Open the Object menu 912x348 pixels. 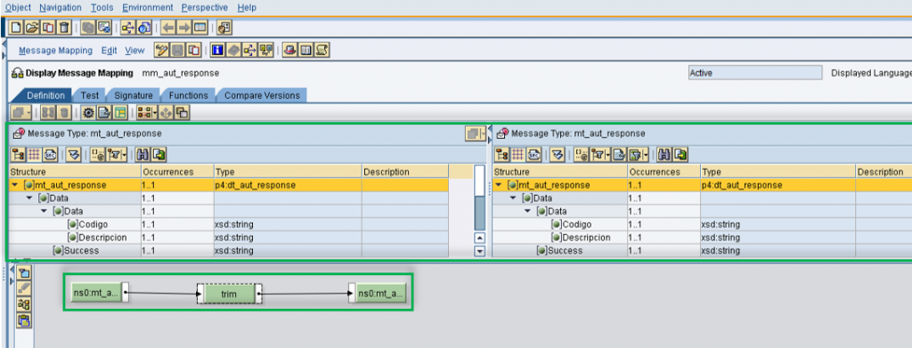pos(18,7)
